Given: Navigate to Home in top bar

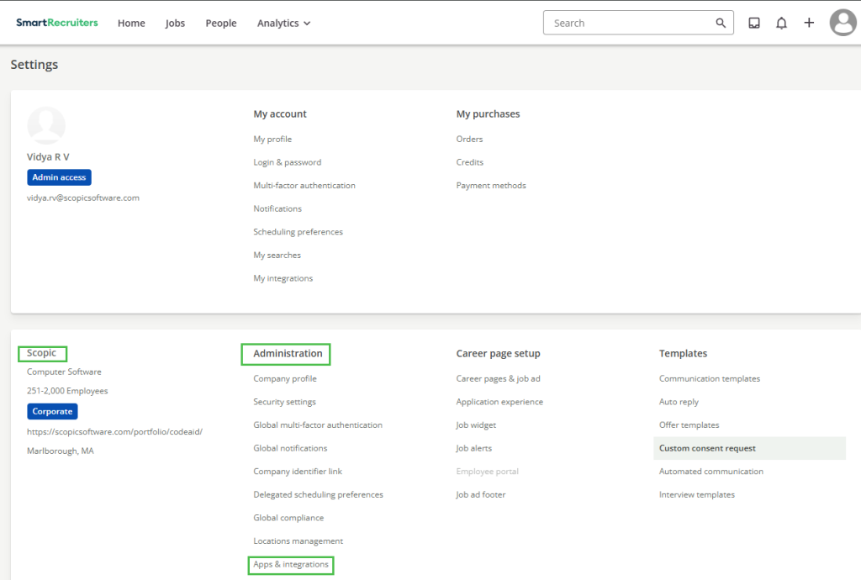Looking at the screenshot, I should [x=131, y=24].
